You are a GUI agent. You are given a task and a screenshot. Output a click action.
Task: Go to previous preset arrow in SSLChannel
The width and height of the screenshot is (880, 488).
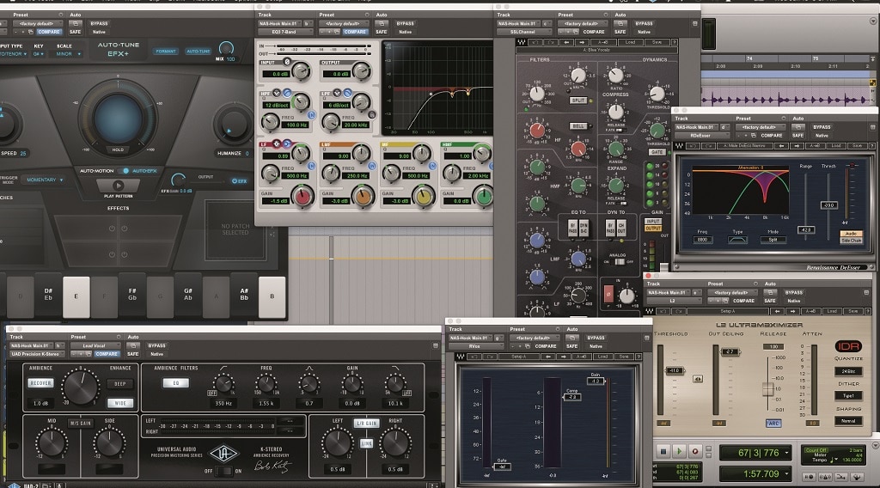pos(566,42)
